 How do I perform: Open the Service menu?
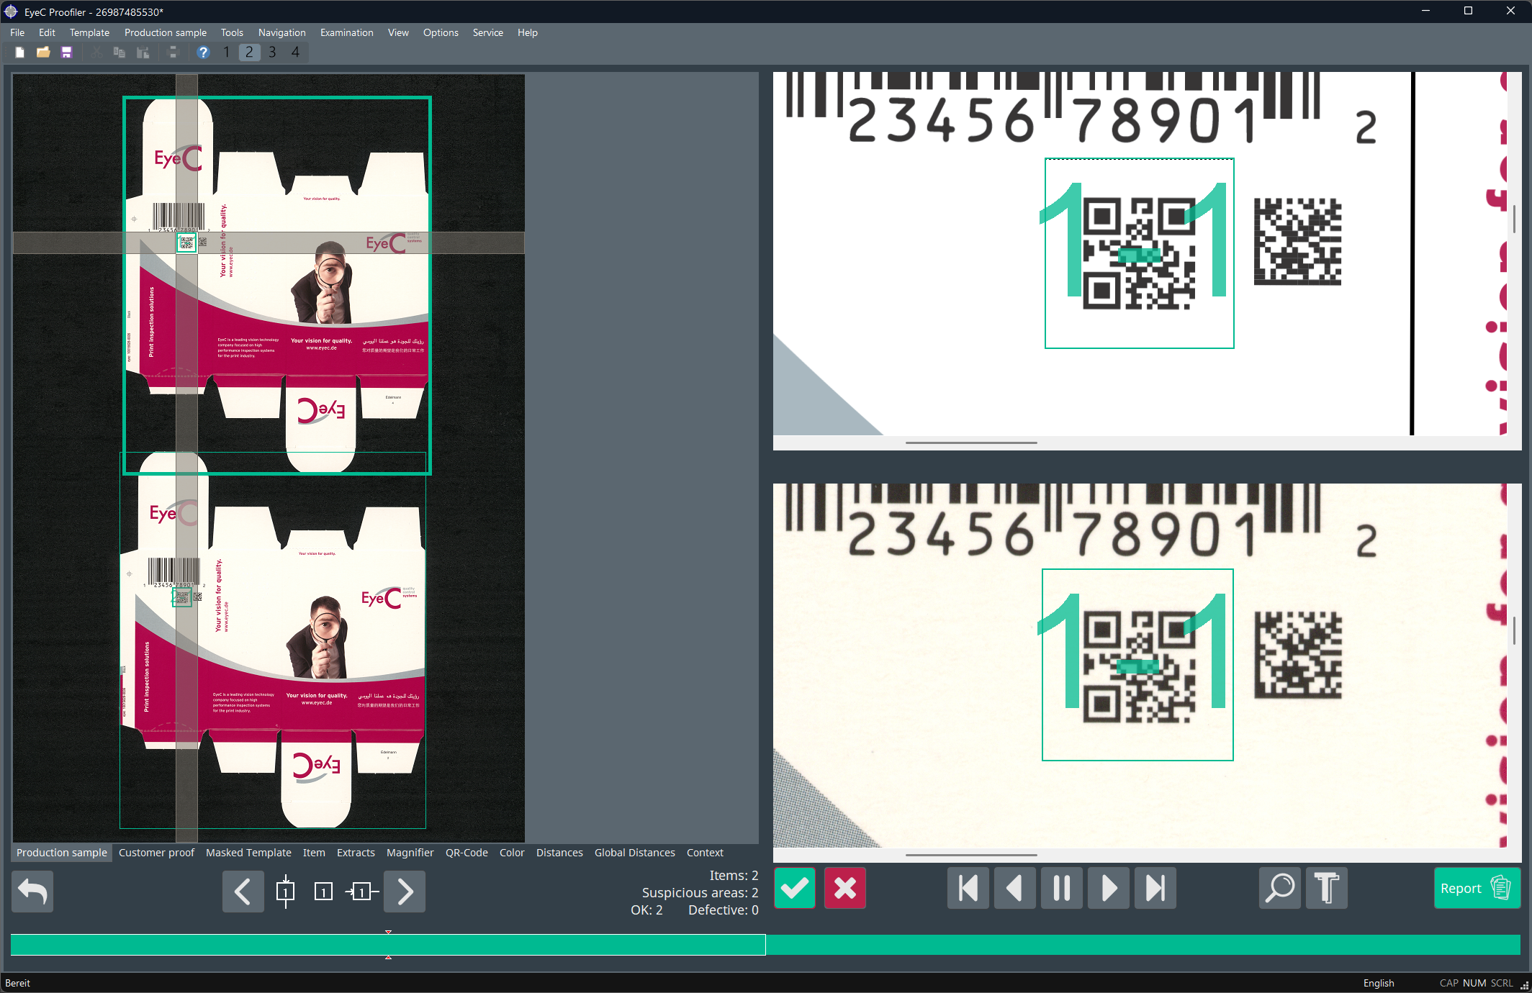[x=488, y=32]
